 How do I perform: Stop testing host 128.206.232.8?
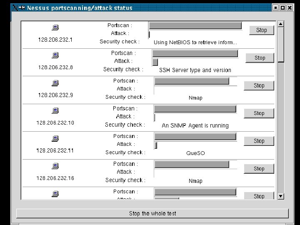point(260,58)
